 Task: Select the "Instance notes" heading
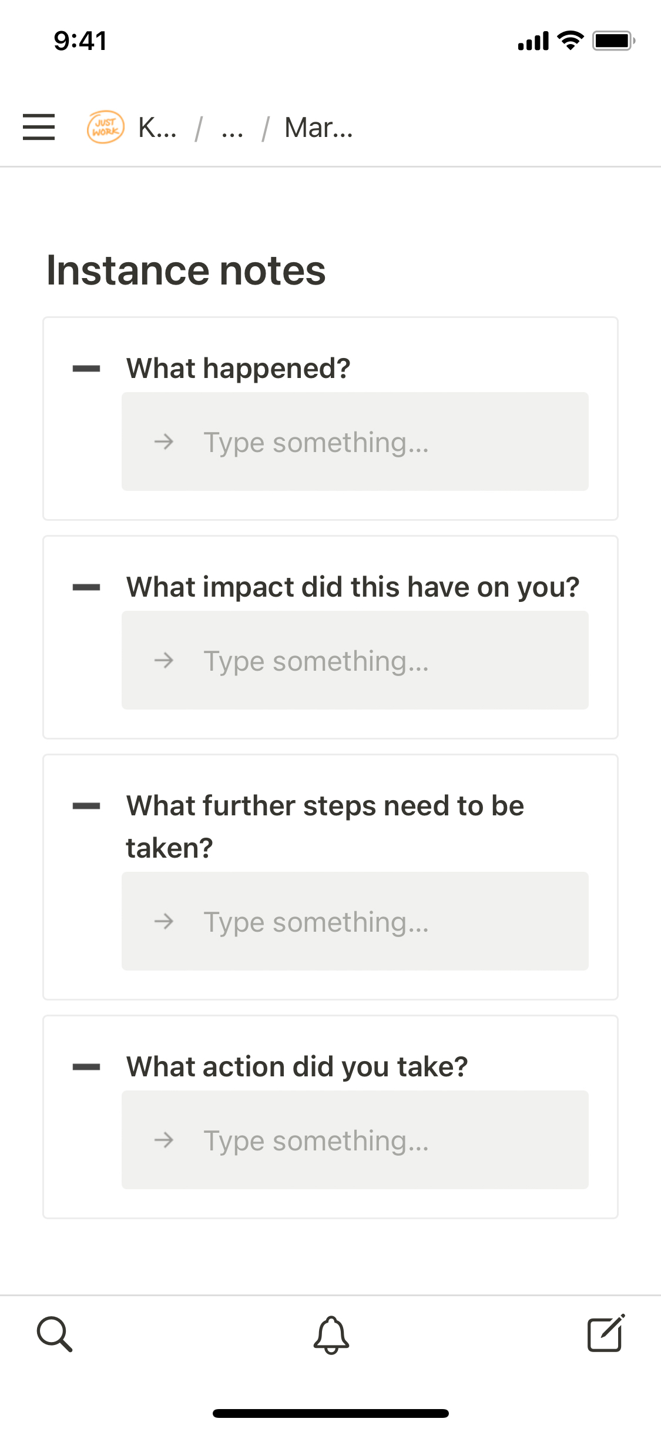186,270
